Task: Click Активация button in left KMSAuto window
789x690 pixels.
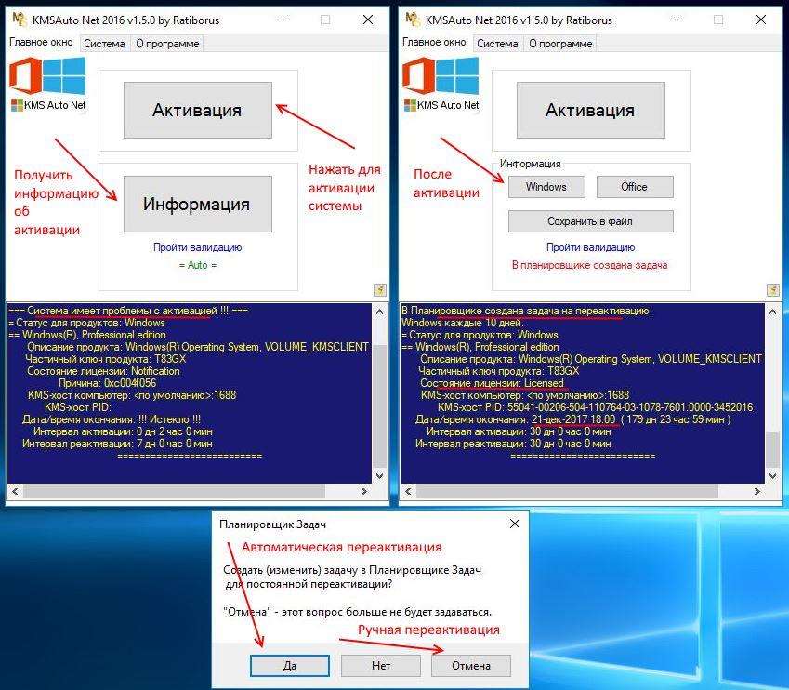Action: tap(198, 110)
